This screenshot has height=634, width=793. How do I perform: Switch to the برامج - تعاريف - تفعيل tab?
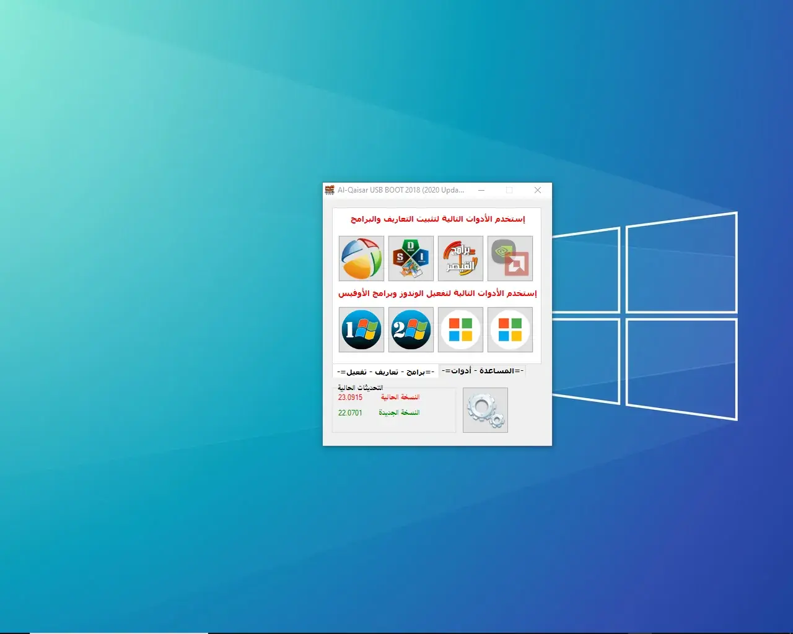[x=385, y=371]
